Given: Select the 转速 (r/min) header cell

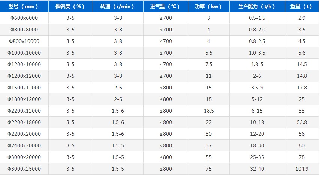Looking at the screenshot, I should 118,6.
